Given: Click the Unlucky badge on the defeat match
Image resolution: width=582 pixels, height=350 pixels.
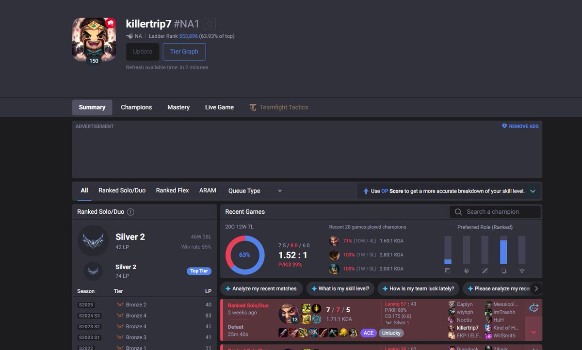Looking at the screenshot, I should pyautogui.click(x=391, y=333).
